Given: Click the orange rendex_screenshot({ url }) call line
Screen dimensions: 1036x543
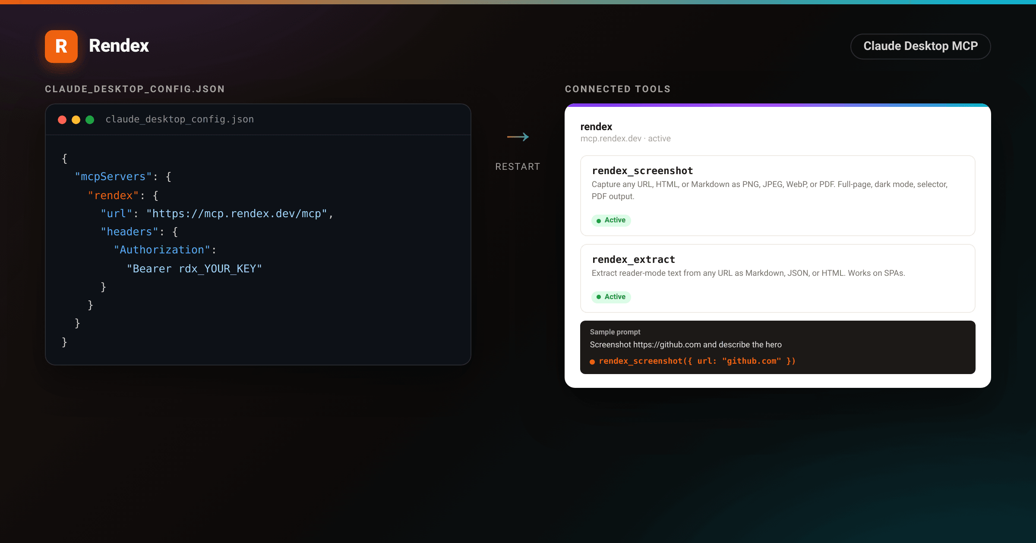Looking at the screenshot, I should click(697, 361).
